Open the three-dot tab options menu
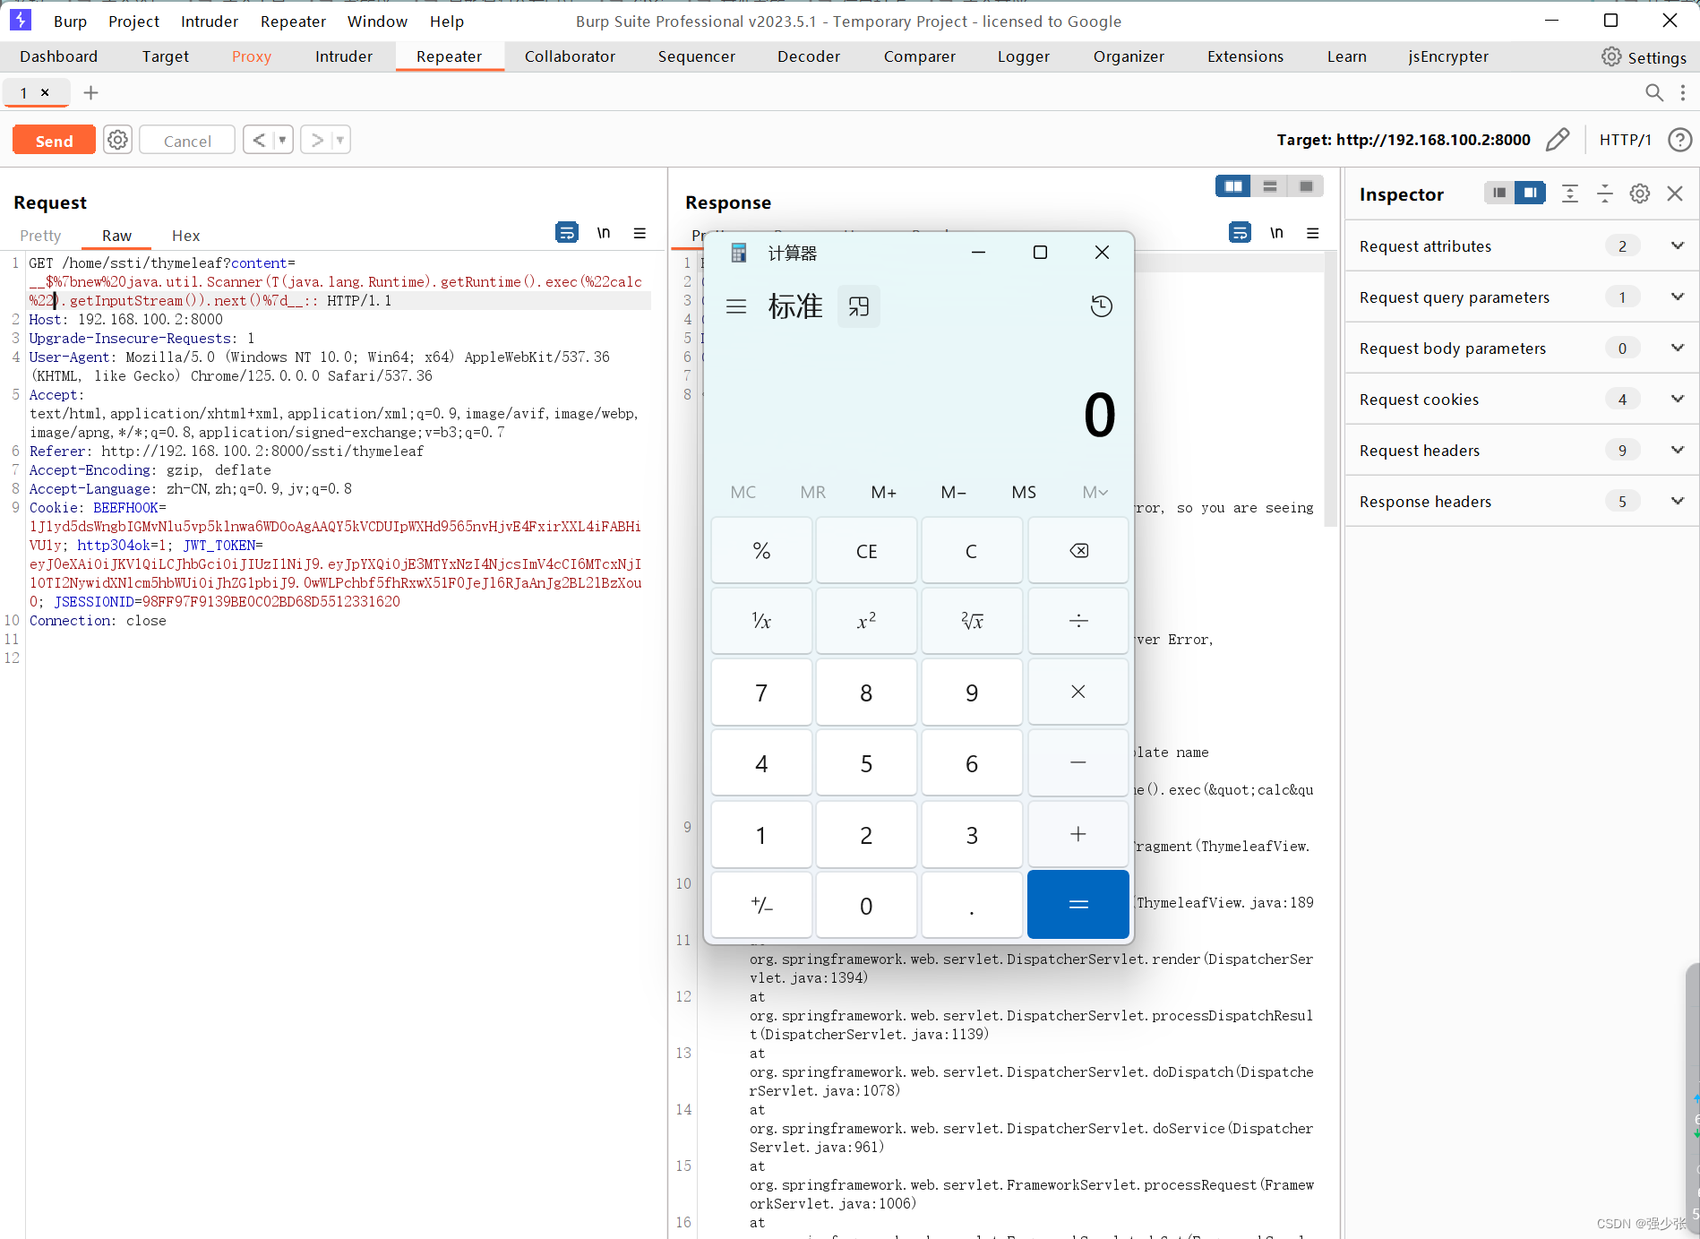The height and width of the screenshot is (1239, 1700). pos(1683,92)
